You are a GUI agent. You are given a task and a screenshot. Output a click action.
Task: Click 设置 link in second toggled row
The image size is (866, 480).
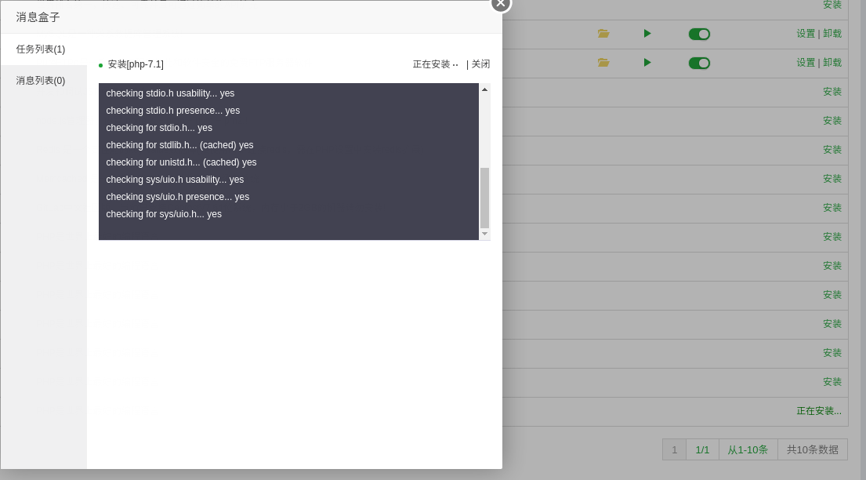pyautogui.click(x=805, y=63)
